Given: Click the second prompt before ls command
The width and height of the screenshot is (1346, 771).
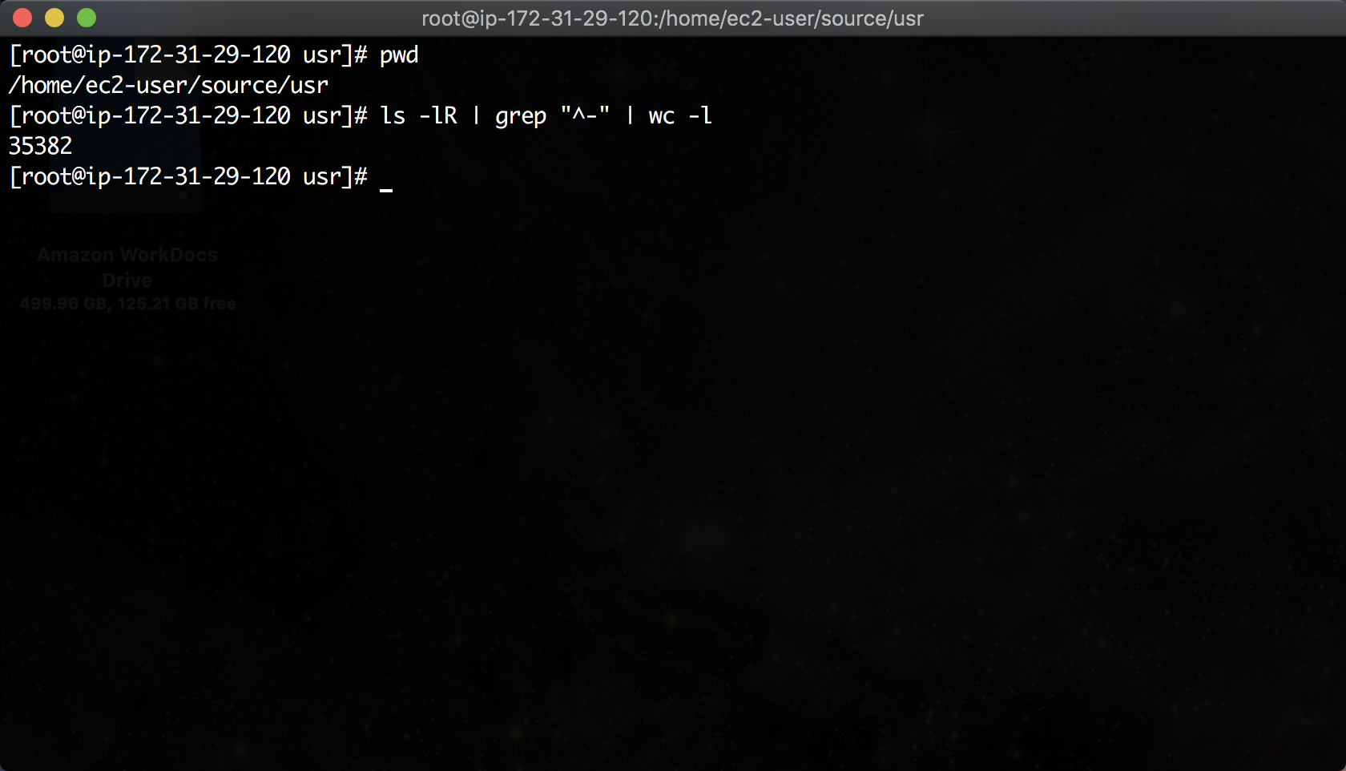Looking at the screenshot, I should (x=188, y=115).
